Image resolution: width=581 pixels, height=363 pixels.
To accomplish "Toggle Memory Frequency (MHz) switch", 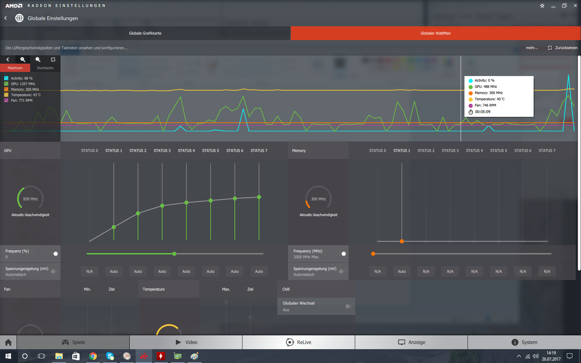I will pos(342,254).
